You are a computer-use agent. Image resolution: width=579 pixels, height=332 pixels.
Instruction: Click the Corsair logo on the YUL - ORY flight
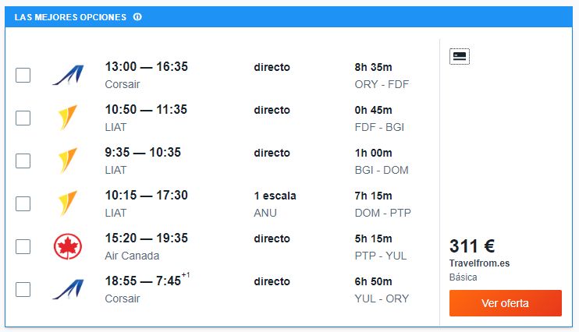pos(68,289)
